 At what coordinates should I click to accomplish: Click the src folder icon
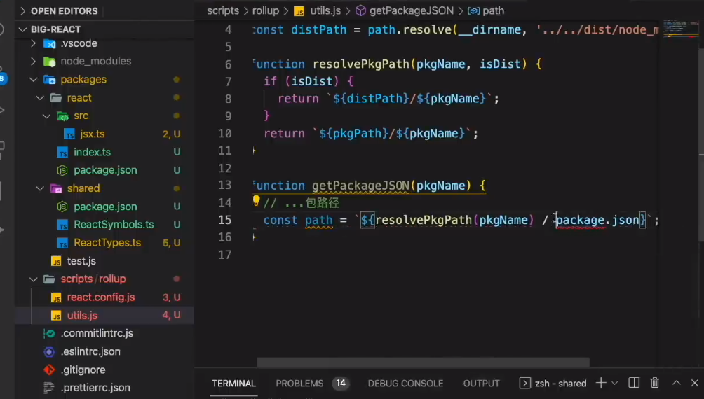62,116
